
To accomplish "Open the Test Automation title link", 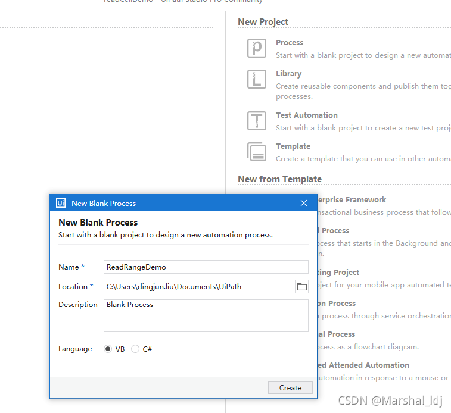I will click(x=307, y=115).
